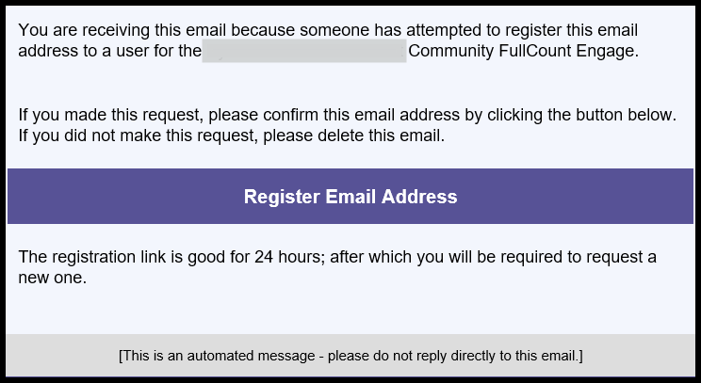Click the "address to a user for the" text
The width and height of the screenshot is (701, 383).
pos(109,51)
